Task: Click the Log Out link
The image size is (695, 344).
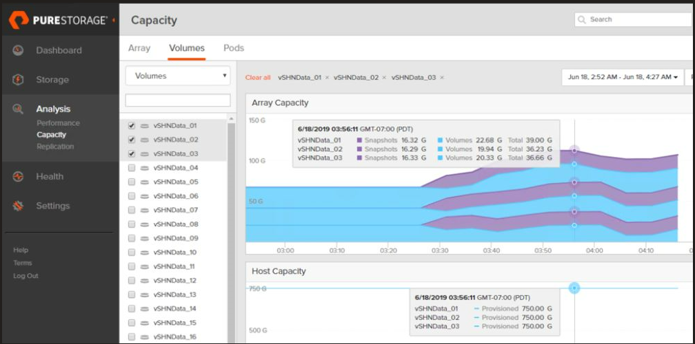Action: 26,275
